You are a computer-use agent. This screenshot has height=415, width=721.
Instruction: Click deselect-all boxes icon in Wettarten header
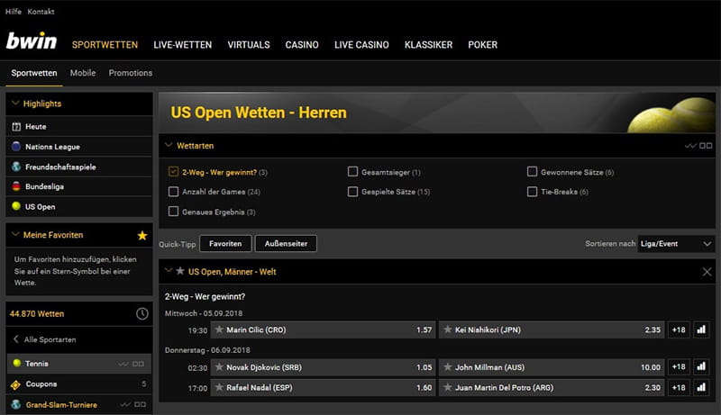coord(706,146)
